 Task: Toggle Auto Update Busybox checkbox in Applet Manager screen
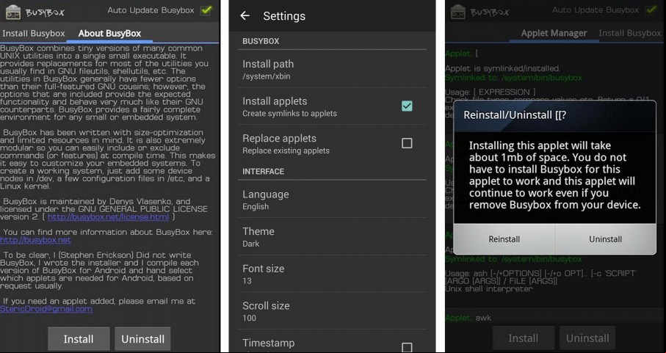(x=651, y=10)
